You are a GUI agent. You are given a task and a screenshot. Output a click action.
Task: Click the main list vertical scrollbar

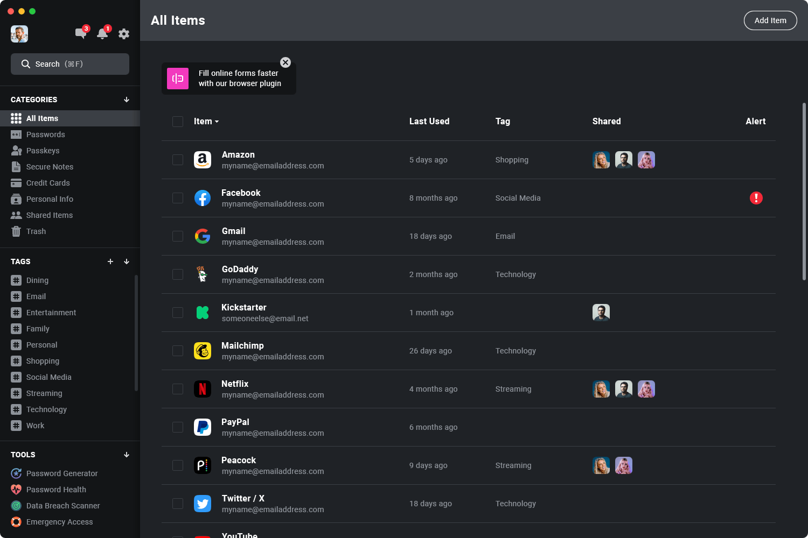tap(804, 191)
